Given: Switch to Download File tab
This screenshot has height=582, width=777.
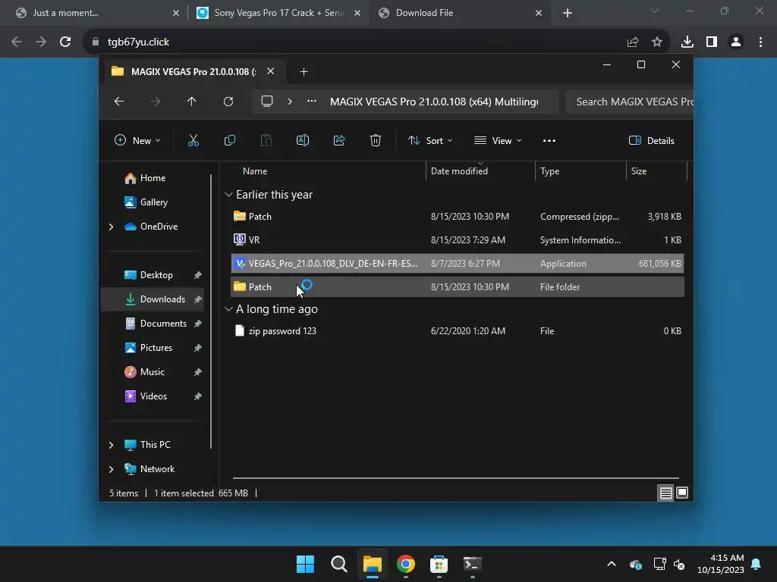Looking at the screenshot, I should tap(460, 13).
